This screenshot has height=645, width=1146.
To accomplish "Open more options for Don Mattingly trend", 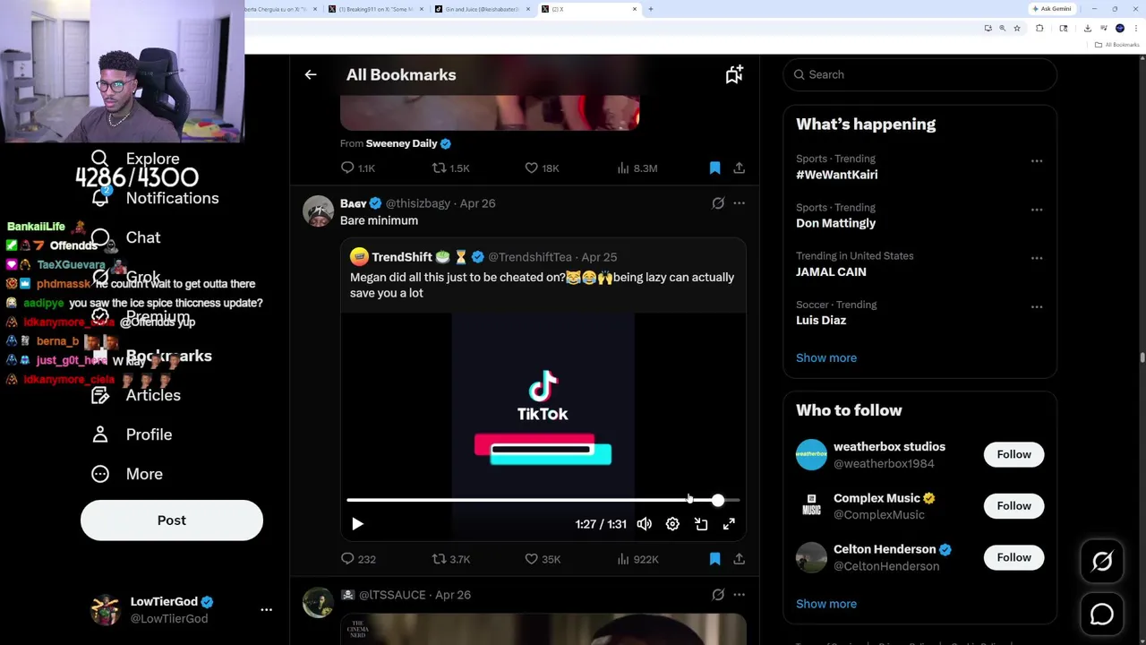I will [1037, 210].
